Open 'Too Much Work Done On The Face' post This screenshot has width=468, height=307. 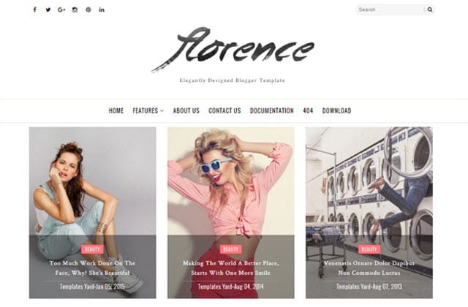coord(93,268)
